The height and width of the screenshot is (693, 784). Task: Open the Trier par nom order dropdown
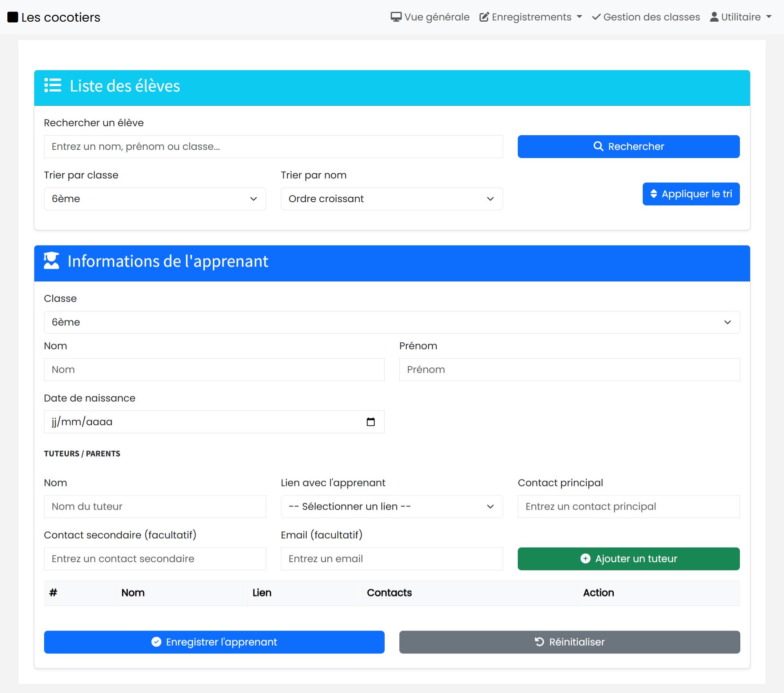391,199
